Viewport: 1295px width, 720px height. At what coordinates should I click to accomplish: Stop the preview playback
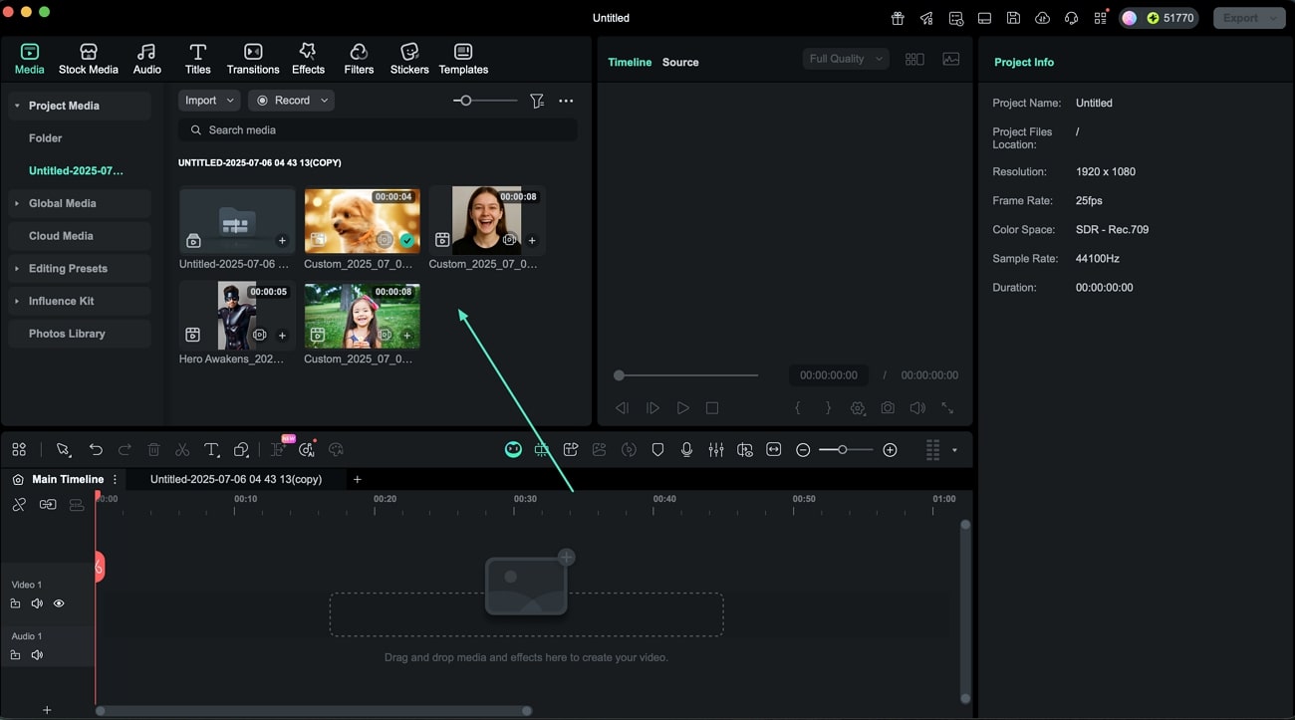[712, 408]
